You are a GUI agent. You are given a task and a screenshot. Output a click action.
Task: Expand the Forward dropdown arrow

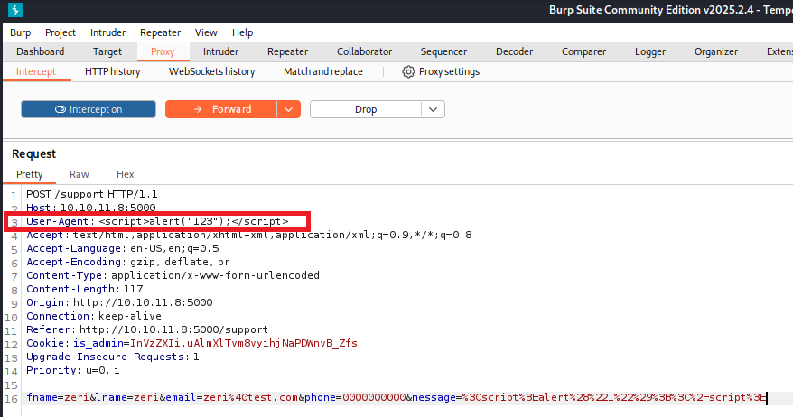click(x=288, y=109)
